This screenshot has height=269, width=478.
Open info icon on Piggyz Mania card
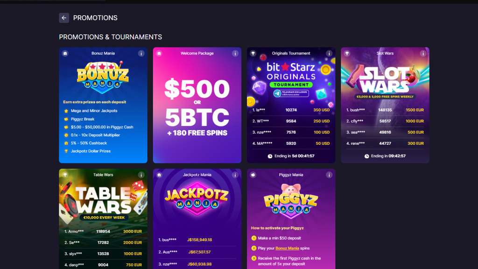pos(329,175)
